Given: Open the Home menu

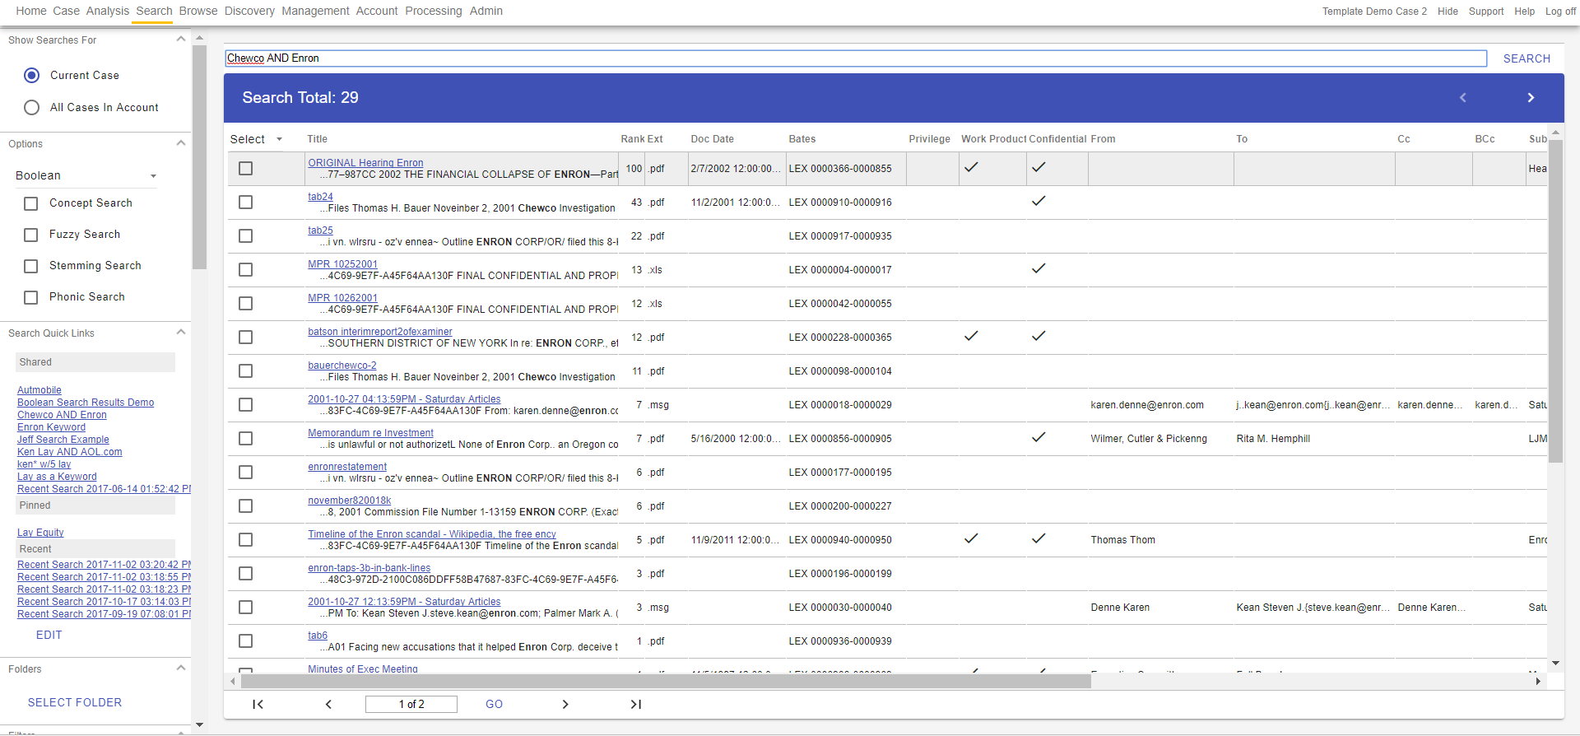Looking at the screenshot, I should [x=31, y=11].
